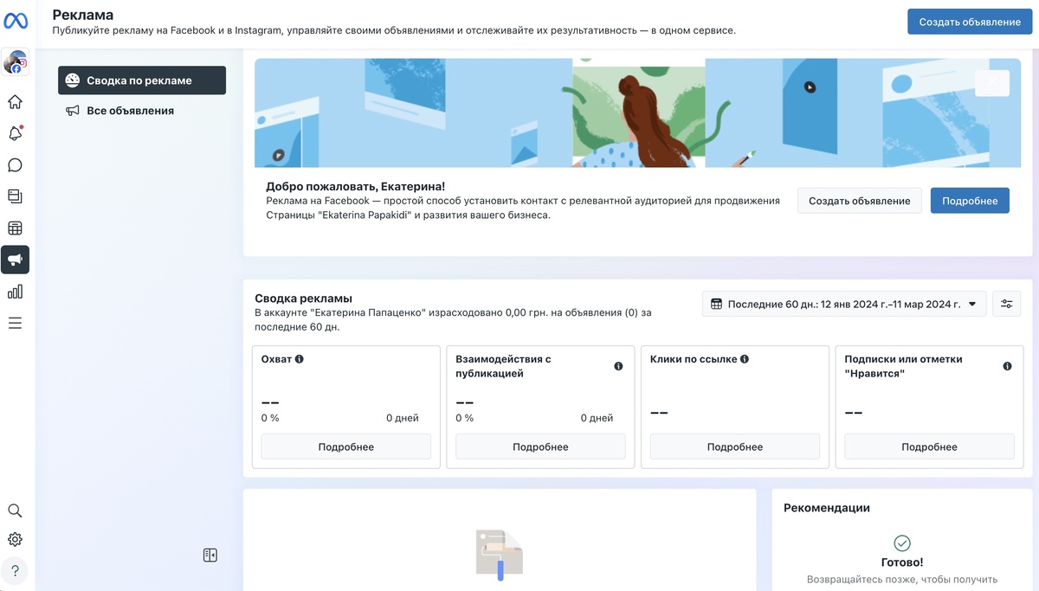Open date range dropdown Последние 60 дн.
1039x591 pixels.
pyautogui.click(x=844, y=304)
